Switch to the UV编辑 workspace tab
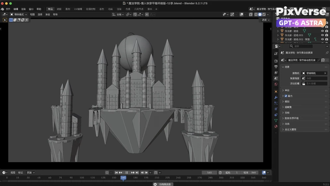Image resolution: width=330 pixels, height=186 pixels. point(78,9)
